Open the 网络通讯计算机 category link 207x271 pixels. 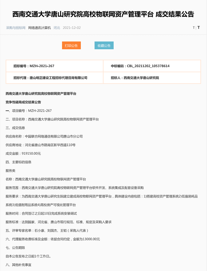[39, 28]
